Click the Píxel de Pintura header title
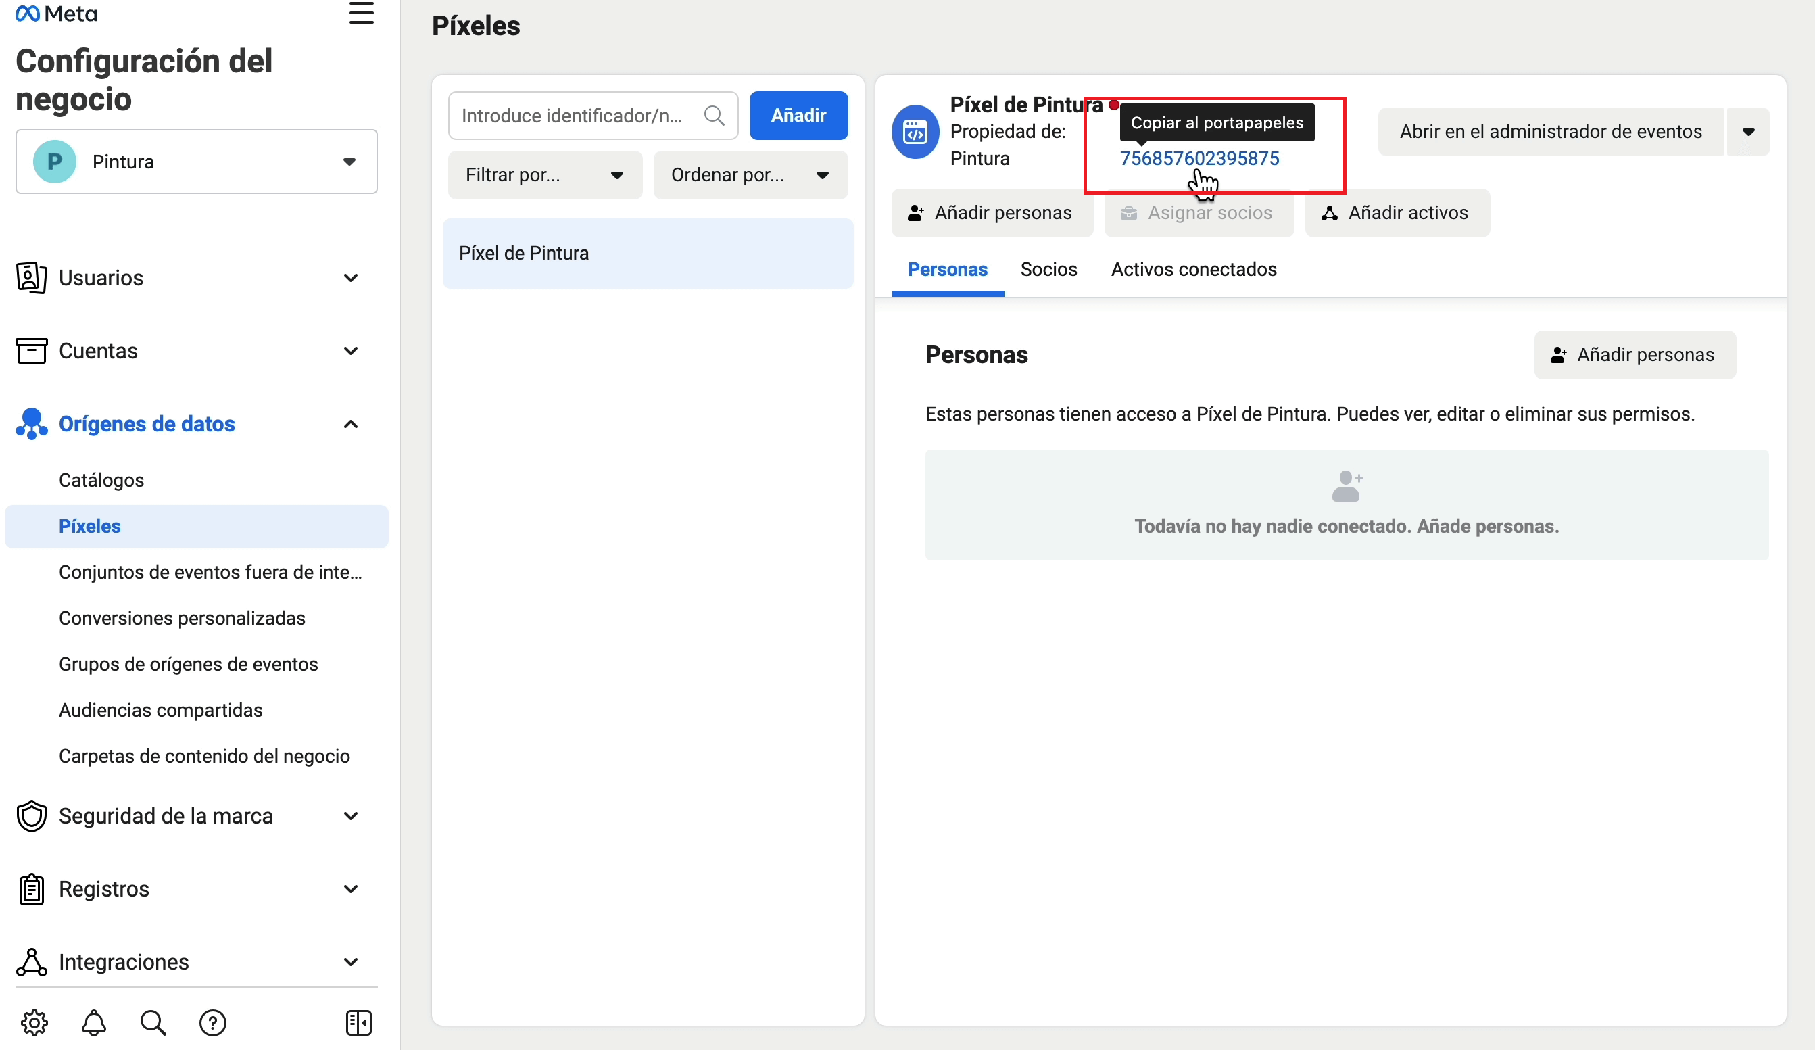The width and height of the screenshot is (1815, 1050). click(1026, 104)
